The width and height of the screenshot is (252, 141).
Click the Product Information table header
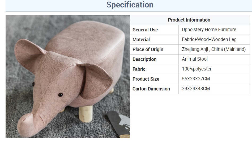click(189, 20)
